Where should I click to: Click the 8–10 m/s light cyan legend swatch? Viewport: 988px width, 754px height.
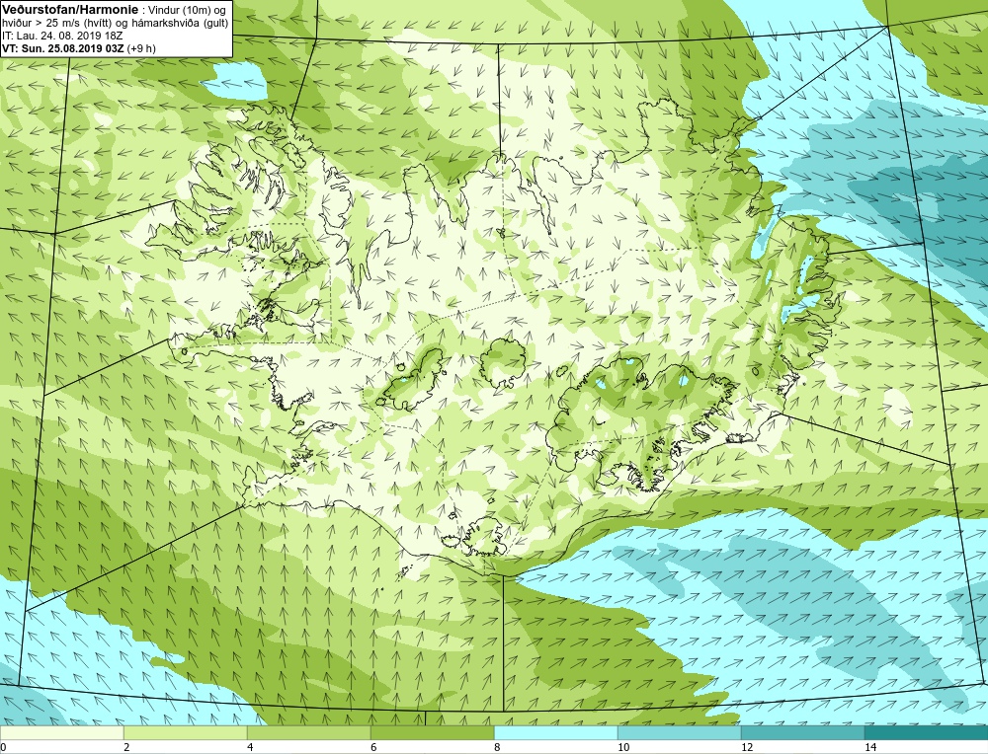click(x=555, y=733)
